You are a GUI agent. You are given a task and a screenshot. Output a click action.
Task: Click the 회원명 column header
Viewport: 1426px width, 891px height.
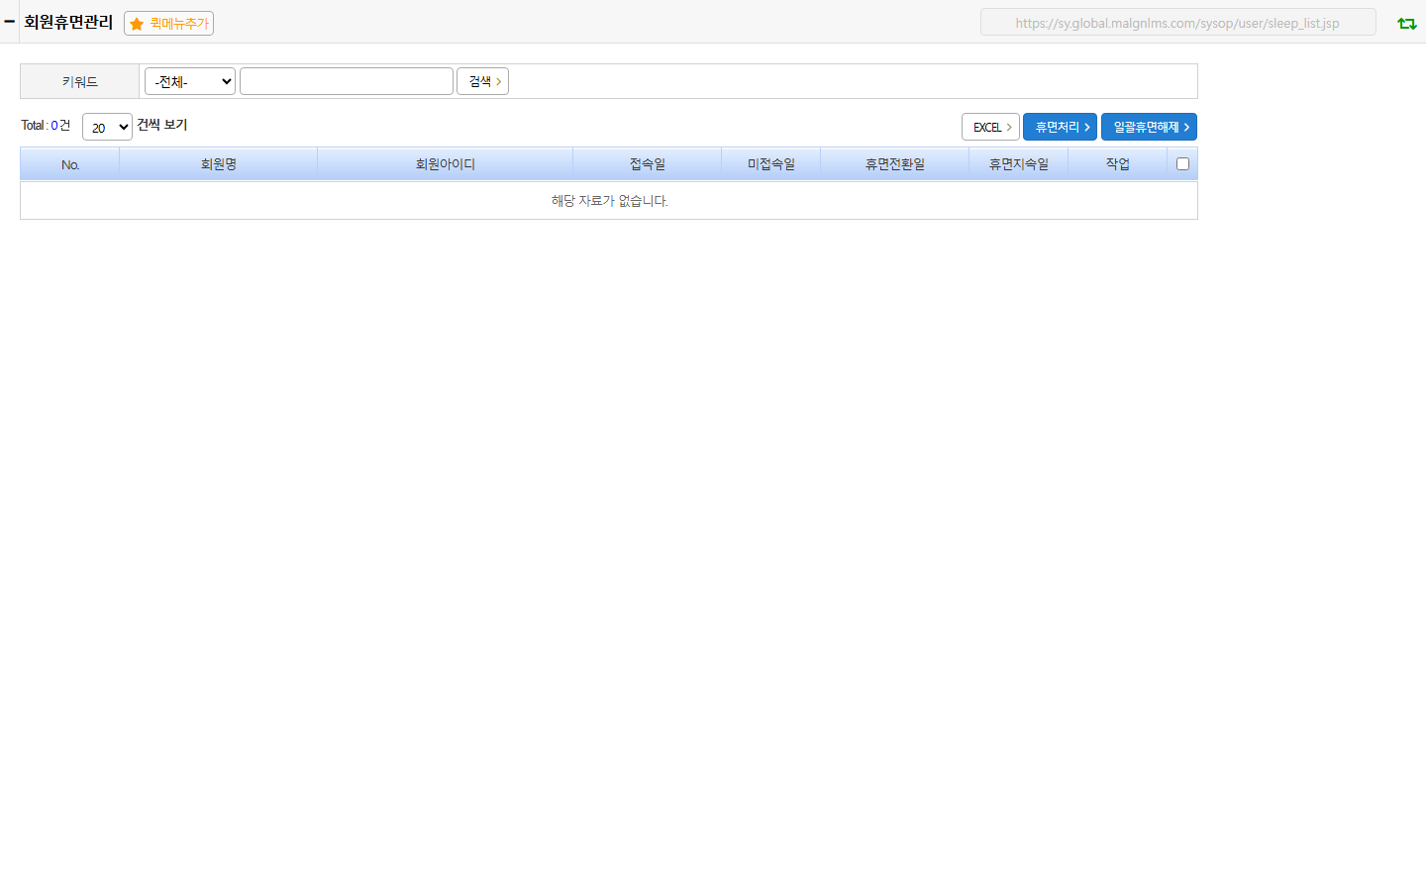pos(219,164)
